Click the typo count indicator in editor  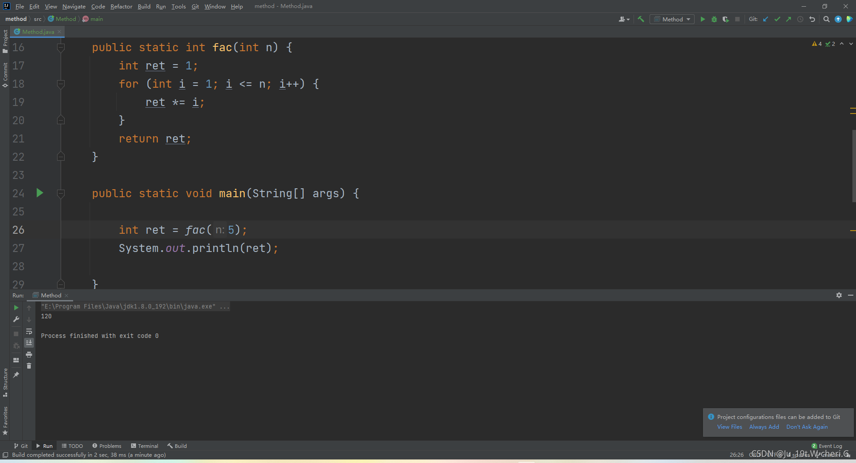click(x=830, y=44)
